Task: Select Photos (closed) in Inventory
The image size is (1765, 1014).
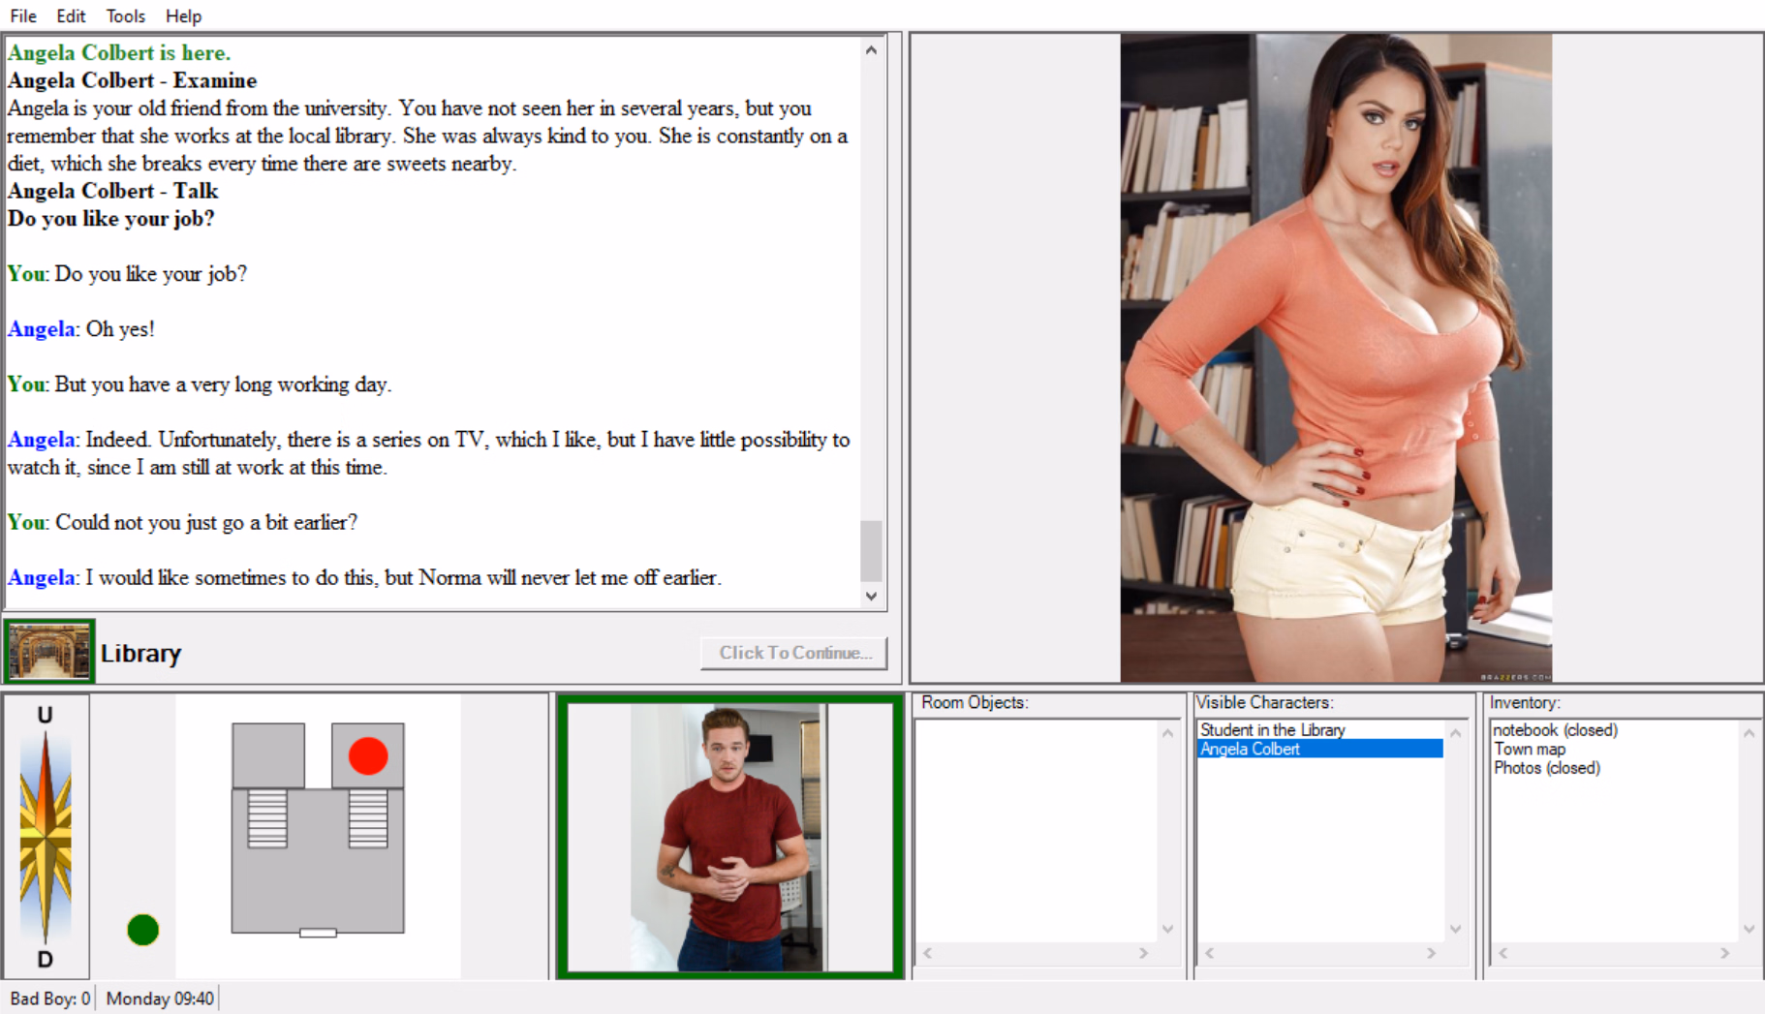Action: [1546, 768]
